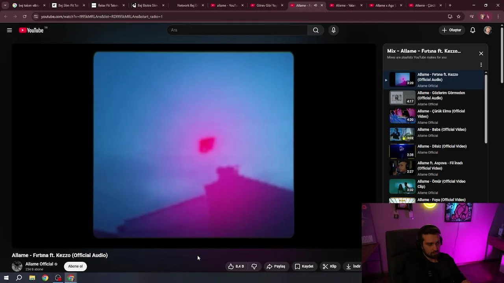
Task: Open the Chrome three-dot menu
Action: [x=498, y=17]
